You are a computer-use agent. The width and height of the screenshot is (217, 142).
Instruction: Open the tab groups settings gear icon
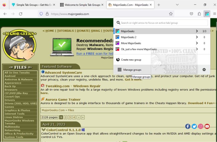coord(204,70)
